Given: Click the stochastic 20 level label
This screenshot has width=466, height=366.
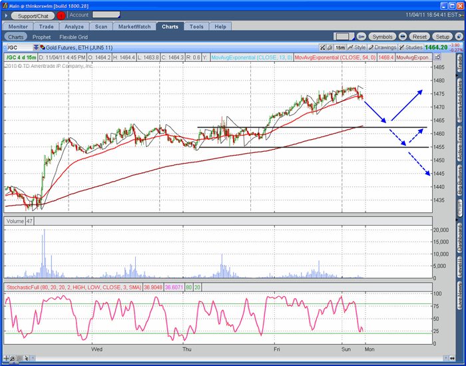Looking at the screenshot, I should [x=197, y=287].
